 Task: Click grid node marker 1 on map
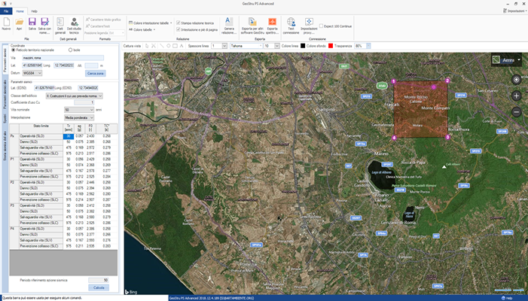tap(394, 81)
